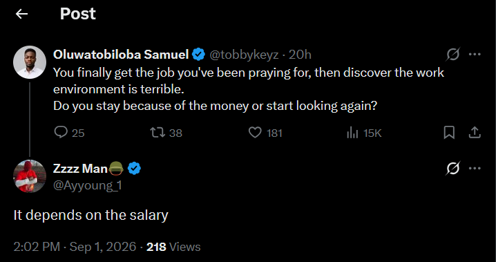Open the 2:02 PM Sep 1, 2026 timestamp
Screen dimensions: 496x262
click(75, 247)
